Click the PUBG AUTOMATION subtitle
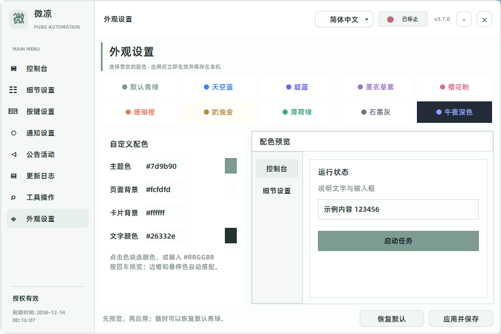 click(57, 27)
